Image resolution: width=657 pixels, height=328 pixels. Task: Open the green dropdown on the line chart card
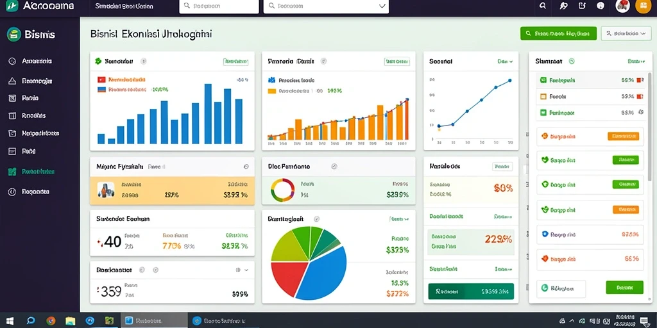(506, 61)
